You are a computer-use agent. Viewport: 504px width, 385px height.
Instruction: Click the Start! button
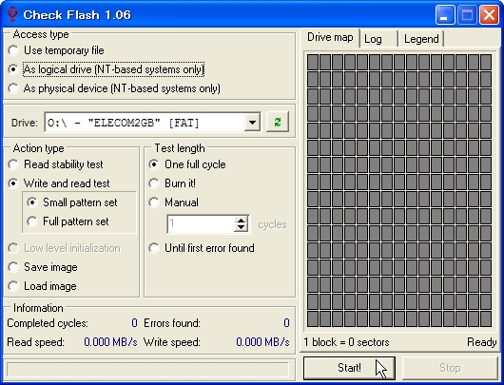pos(349,368)
